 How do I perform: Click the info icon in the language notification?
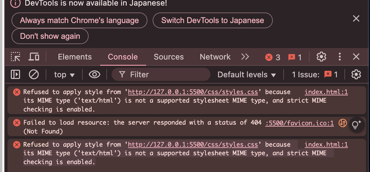(x=15, y=3)
